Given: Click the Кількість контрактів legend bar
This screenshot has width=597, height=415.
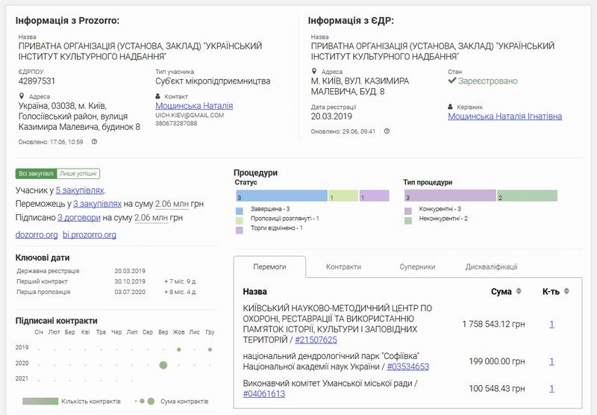Looking at the screenshot, I should pos(40,402).
